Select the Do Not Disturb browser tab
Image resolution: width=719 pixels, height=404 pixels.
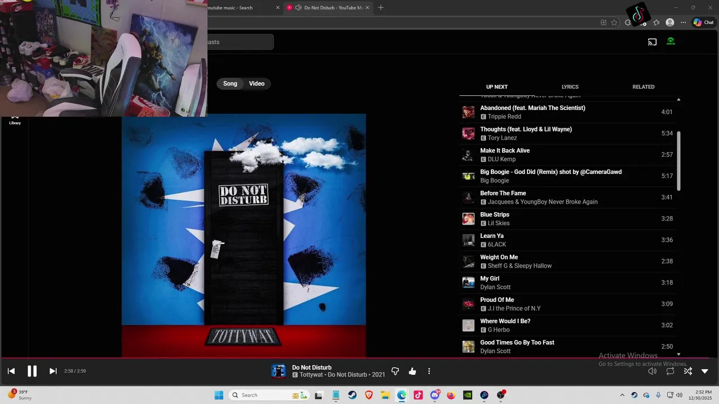tap(329, 8)
